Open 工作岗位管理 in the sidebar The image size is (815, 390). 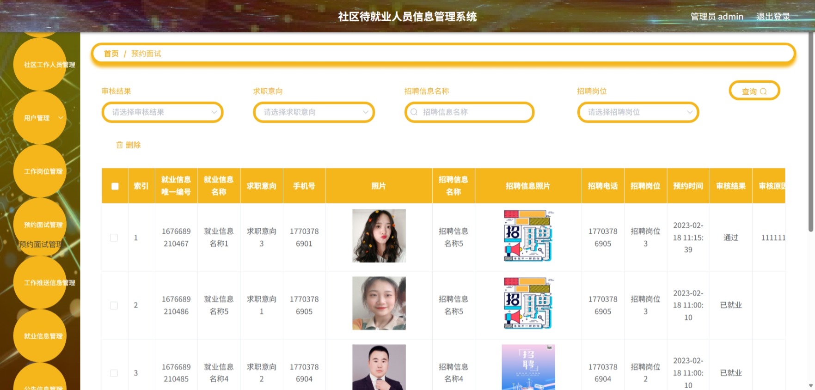click(x=40, y=171)
